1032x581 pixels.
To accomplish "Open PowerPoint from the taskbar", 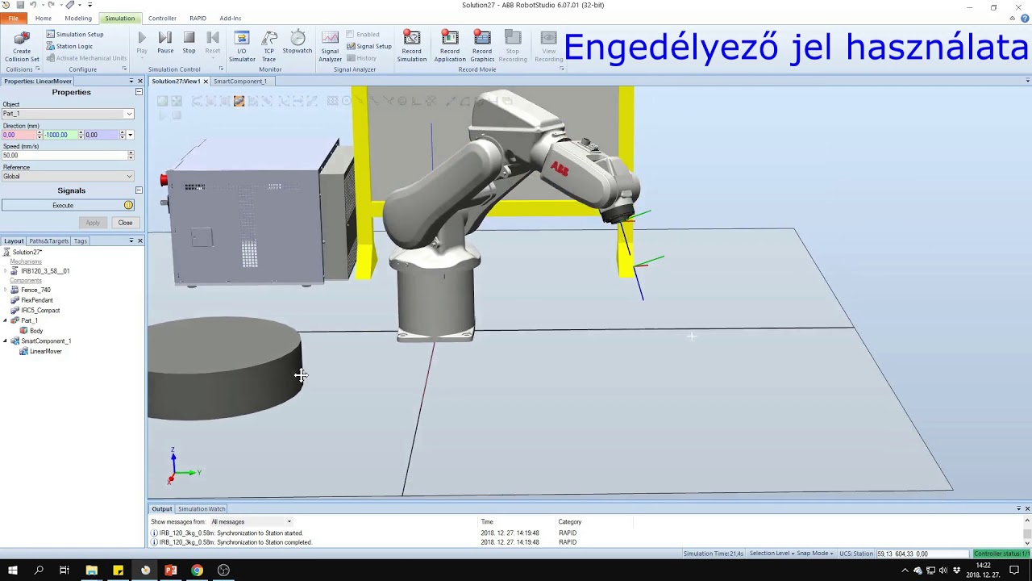I will tap(171, 571).
